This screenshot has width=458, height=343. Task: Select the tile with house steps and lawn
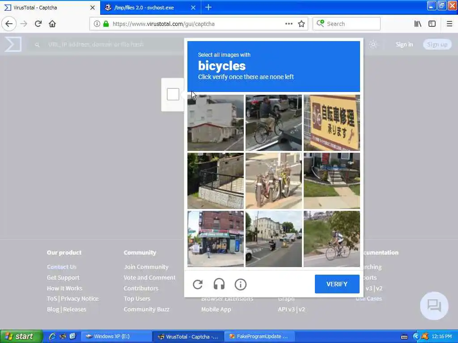[x=332, y=181]
